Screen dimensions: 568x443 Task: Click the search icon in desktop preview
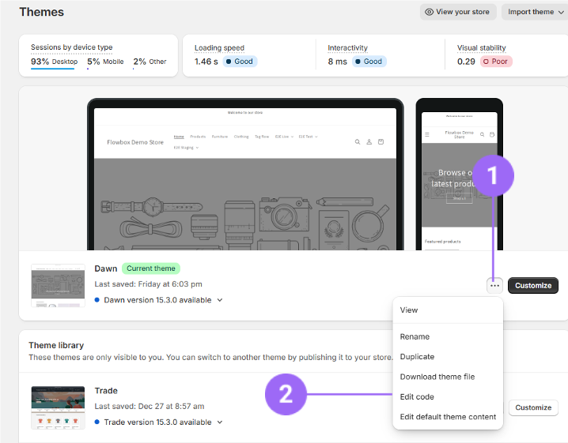[x=358, y=142]
